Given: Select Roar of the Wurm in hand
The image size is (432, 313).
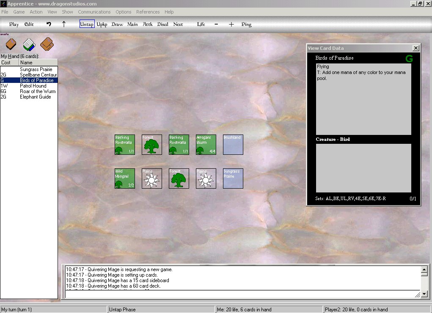Looking at the screenshot, I should 29,91.
